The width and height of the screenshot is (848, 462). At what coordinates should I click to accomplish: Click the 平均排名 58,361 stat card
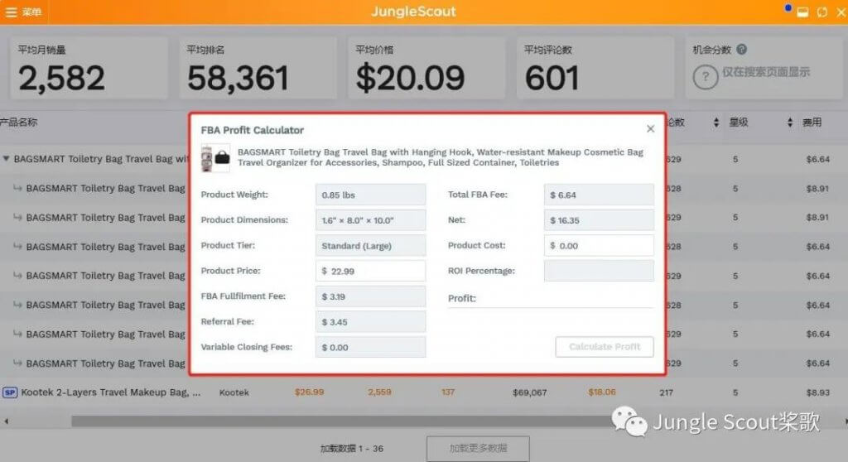(258, 68)
